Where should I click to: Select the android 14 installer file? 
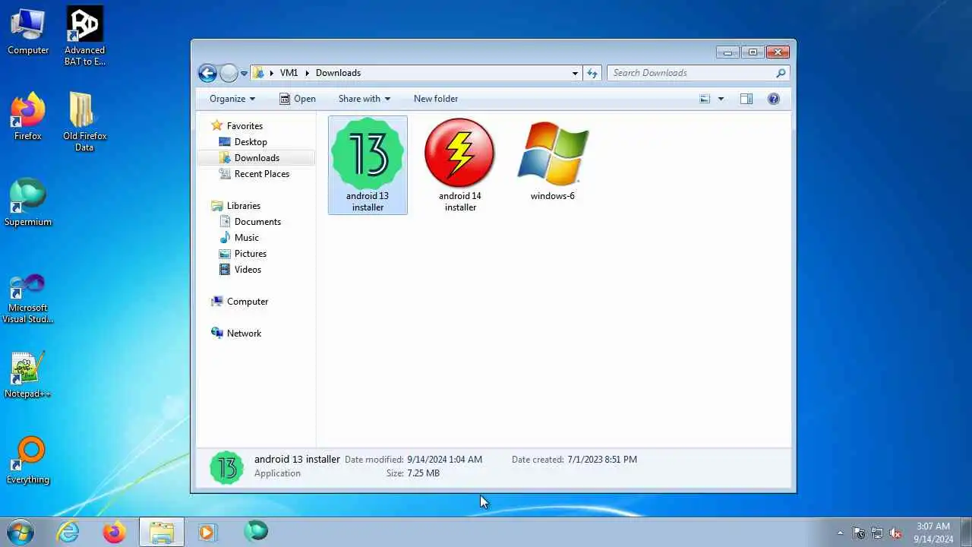pos(460,165)
